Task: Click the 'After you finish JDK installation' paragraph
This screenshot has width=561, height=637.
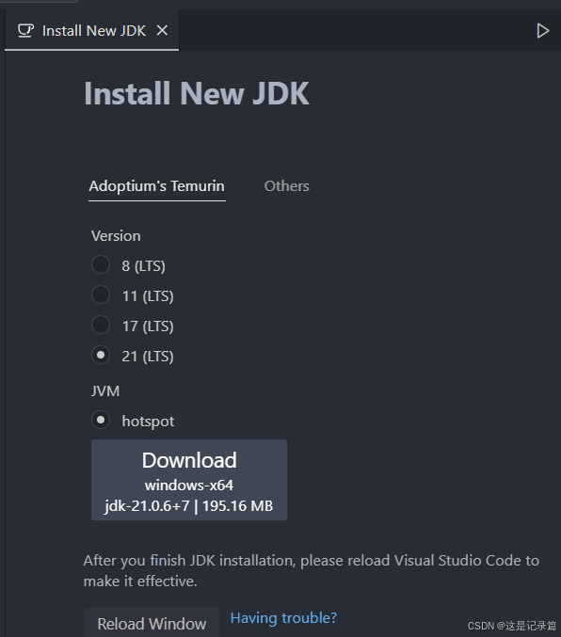Action: click(312, 571)
